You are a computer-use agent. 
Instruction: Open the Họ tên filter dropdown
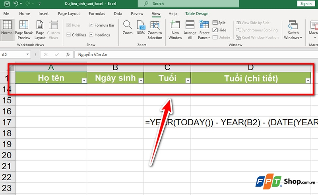pos(84,81)
